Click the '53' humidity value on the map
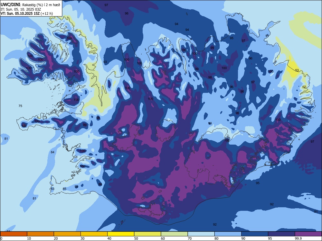322x241 pixels. (x=297, y=70)
